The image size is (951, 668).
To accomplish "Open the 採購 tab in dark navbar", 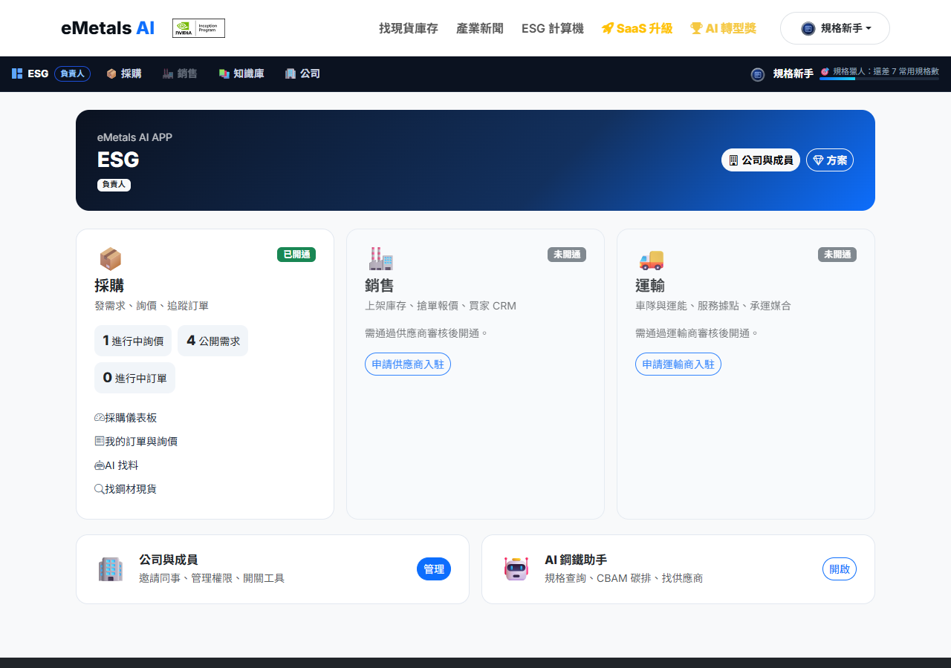I will [x=123, y=73].
